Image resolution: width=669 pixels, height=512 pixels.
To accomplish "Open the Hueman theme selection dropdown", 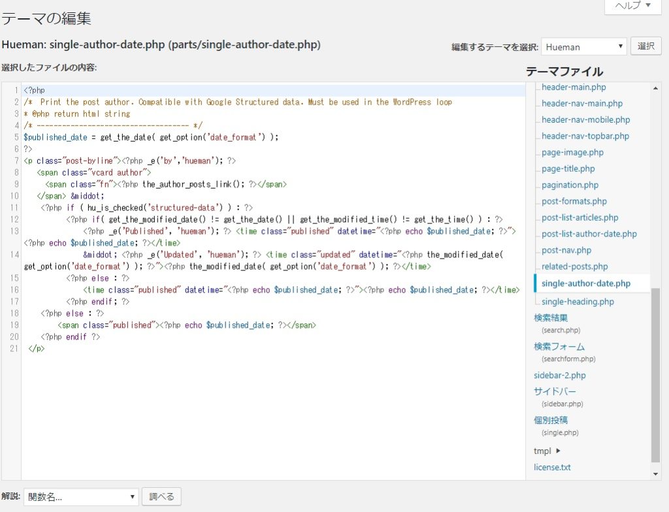I will point(583,47).
